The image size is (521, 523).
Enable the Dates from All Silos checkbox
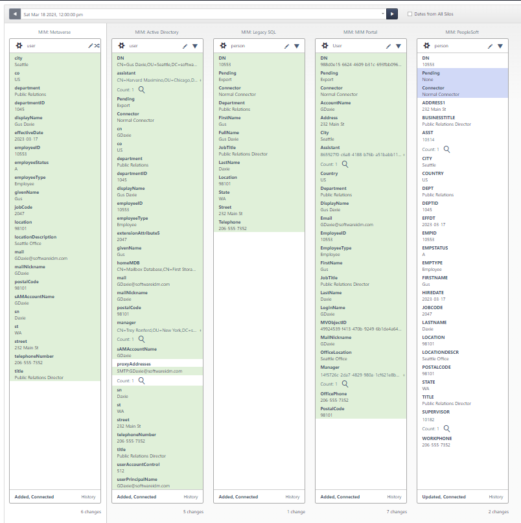[410, 14]
